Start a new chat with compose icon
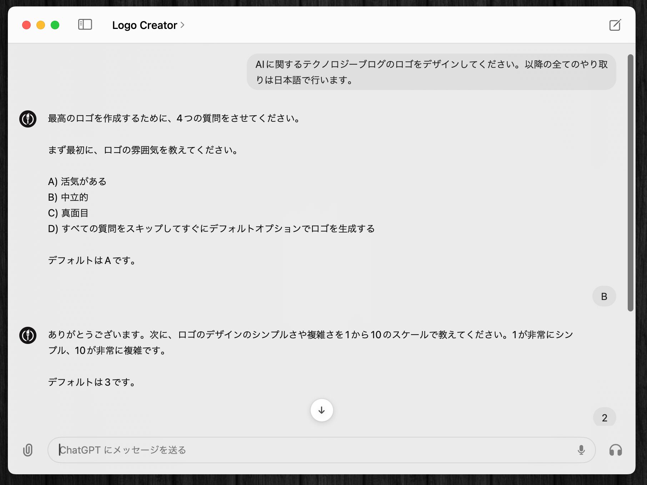The width and height of the screenshot is (647, 485). pyautogui.click(x=615, y=25)
